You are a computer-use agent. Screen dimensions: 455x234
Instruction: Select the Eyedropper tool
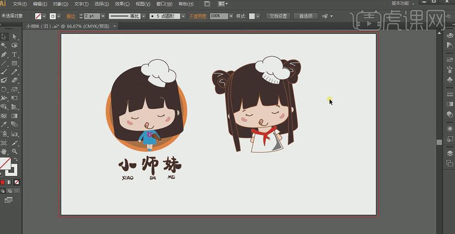tap(4, 124)
